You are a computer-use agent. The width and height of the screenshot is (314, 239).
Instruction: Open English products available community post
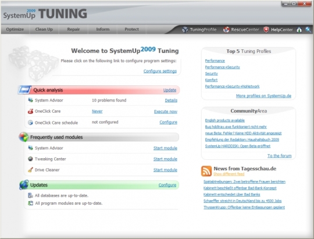(224, 120)
